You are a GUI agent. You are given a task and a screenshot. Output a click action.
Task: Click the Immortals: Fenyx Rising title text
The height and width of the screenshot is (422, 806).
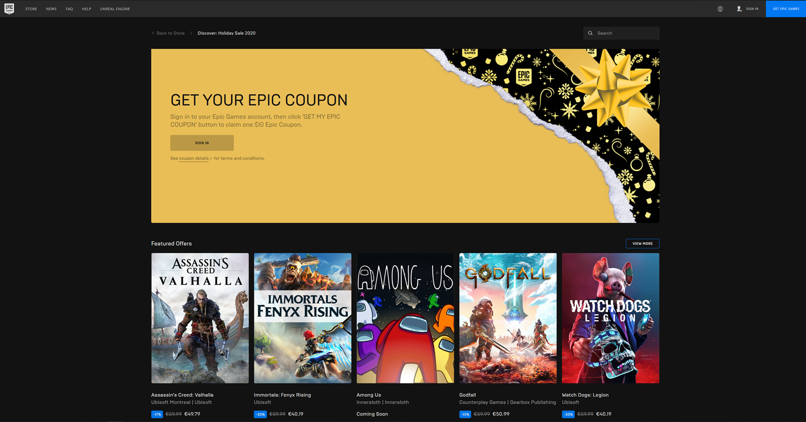283,395
